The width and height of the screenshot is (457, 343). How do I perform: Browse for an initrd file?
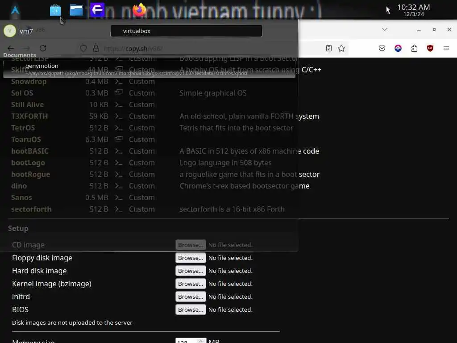tap(191, 297)
